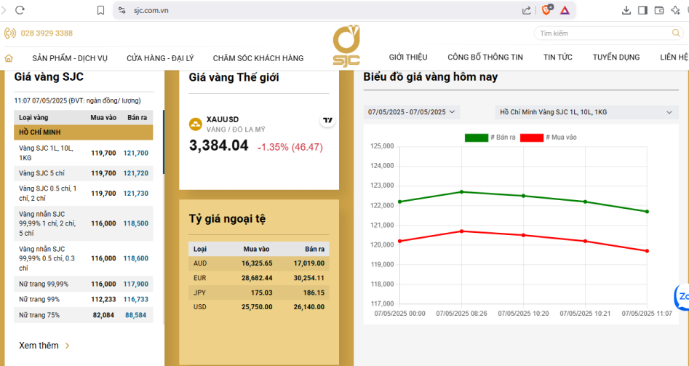Click the EUR buy rate 28,682.44
Viewport: 689px width, 366px height.
click(x=257, y=278)
